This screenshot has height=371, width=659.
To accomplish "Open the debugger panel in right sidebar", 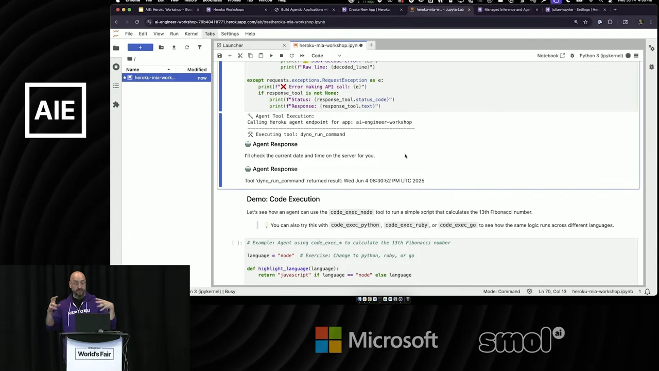I will pos(651,67).
